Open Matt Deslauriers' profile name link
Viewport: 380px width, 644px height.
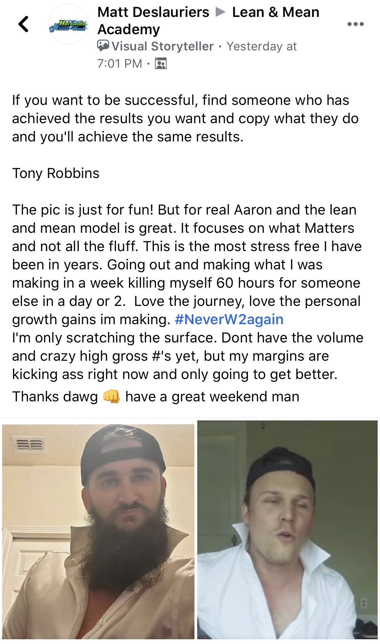(x=153, y=13)
